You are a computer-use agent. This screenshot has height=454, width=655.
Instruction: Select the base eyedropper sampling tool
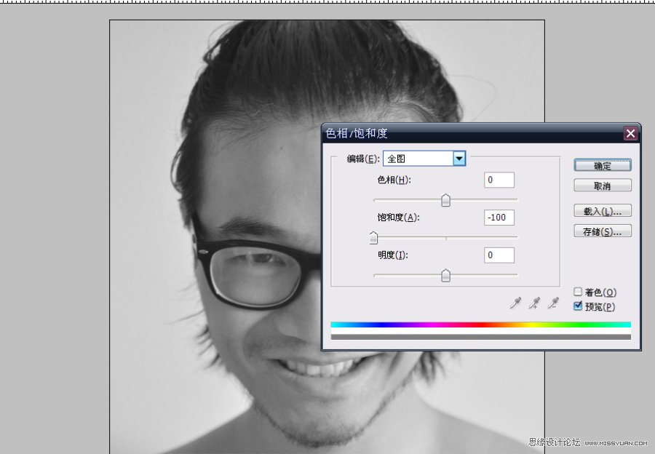point(515,303)
